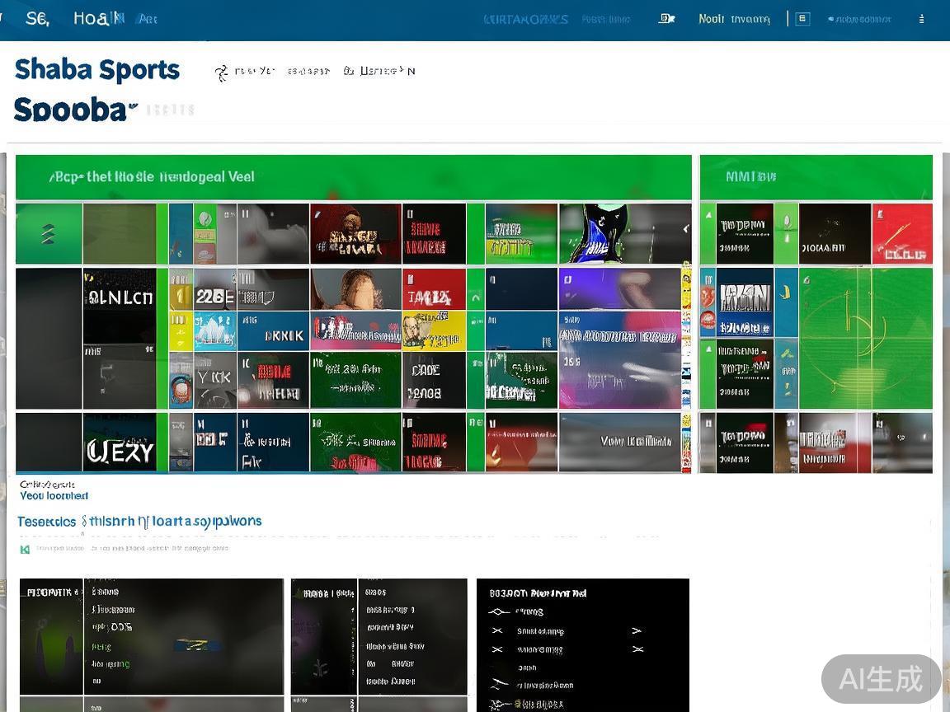The height and width of the screenshot is (712, 950).
Task: Click the square box icon in header
Action: pos(802,19)
